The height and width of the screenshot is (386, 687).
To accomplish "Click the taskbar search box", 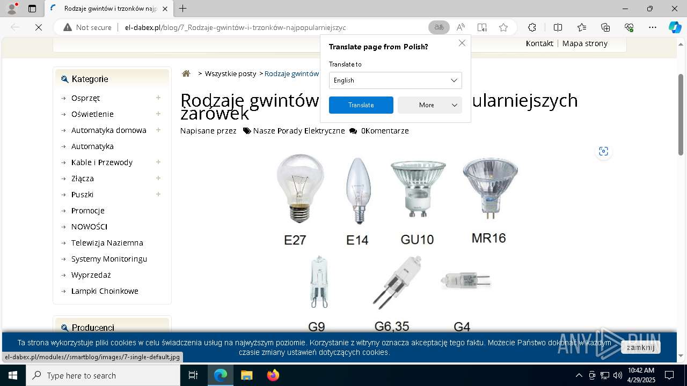I will point(103,375).
